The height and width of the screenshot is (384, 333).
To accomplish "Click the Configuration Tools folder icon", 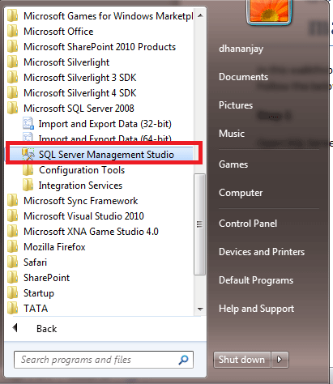I will [28, 170].
